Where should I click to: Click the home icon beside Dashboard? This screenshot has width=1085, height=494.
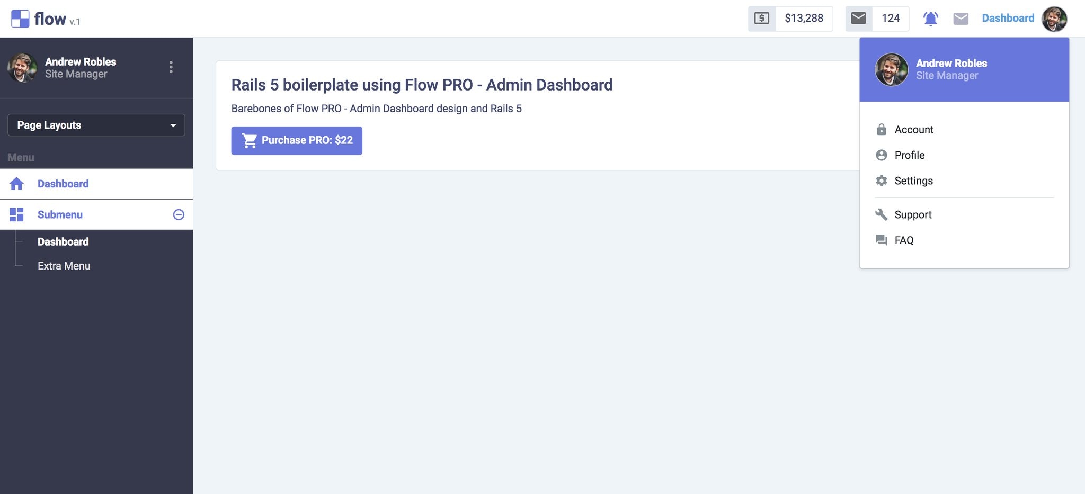click(x=16, y=184)
